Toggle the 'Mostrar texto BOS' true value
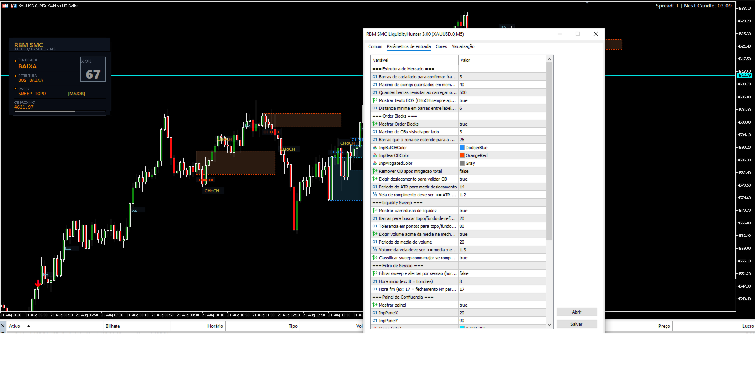Screen dimensions: 755x373 (x=502, y=100)
